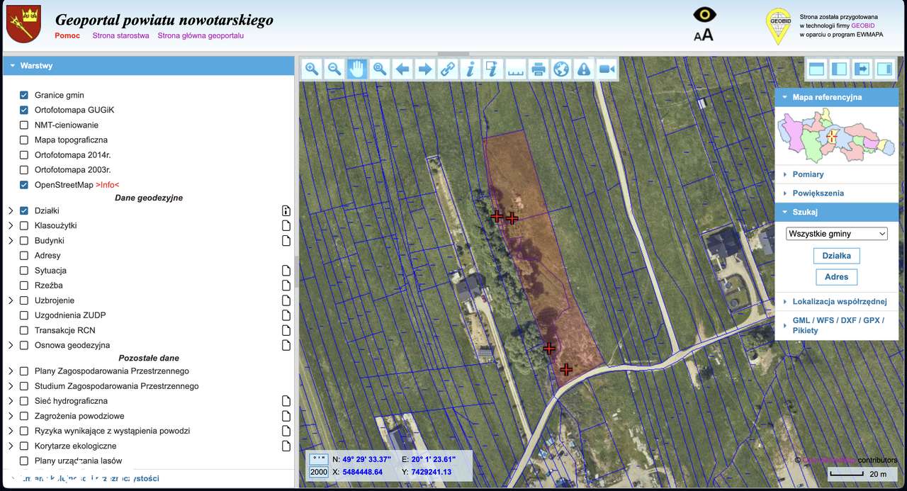Click the Adres search button
907x491 pixels.
click(x=837, y=276)
